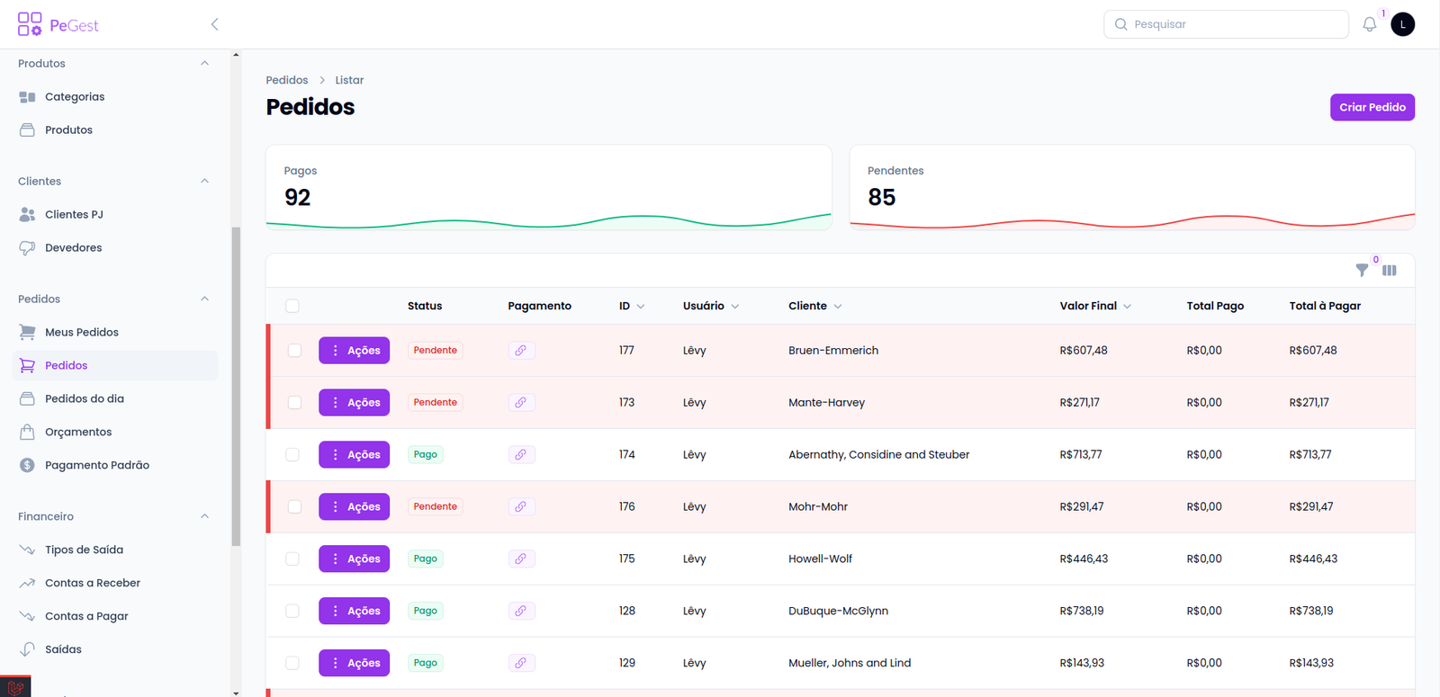Collapse sidebar with the left arrow icon

coord(214,24)
